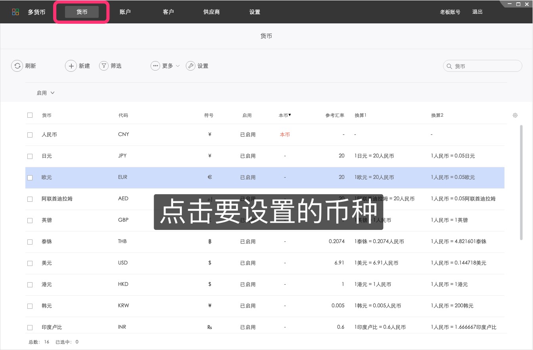Select the 韩元 currency name
Screen dimensions: 533x350
[x=47, y=306]
